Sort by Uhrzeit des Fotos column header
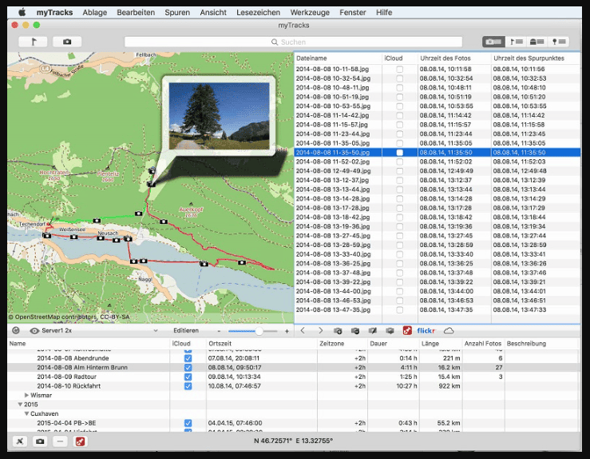 pyautogui.click(x=454, y=58)
